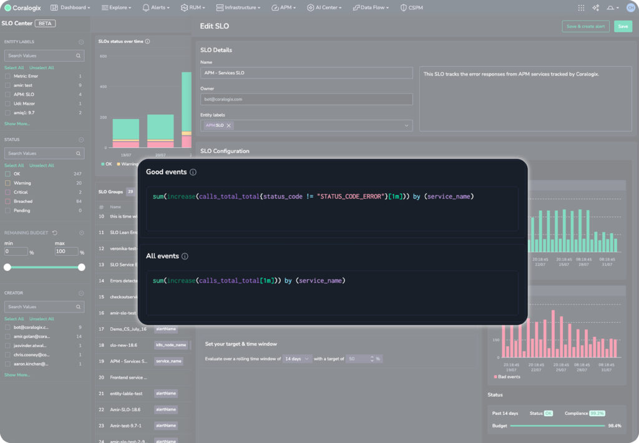Expand the Entity labels dropdown chevron
The width and height of the screenshot is (639, 443).
tap(406, 125)
